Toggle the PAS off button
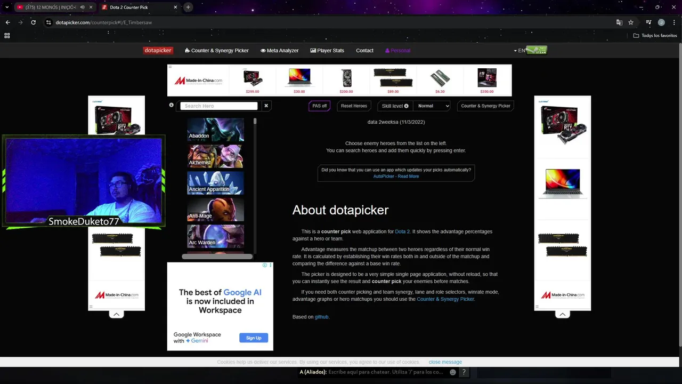This screenshot has height=384, width=682. coord(320,106)
